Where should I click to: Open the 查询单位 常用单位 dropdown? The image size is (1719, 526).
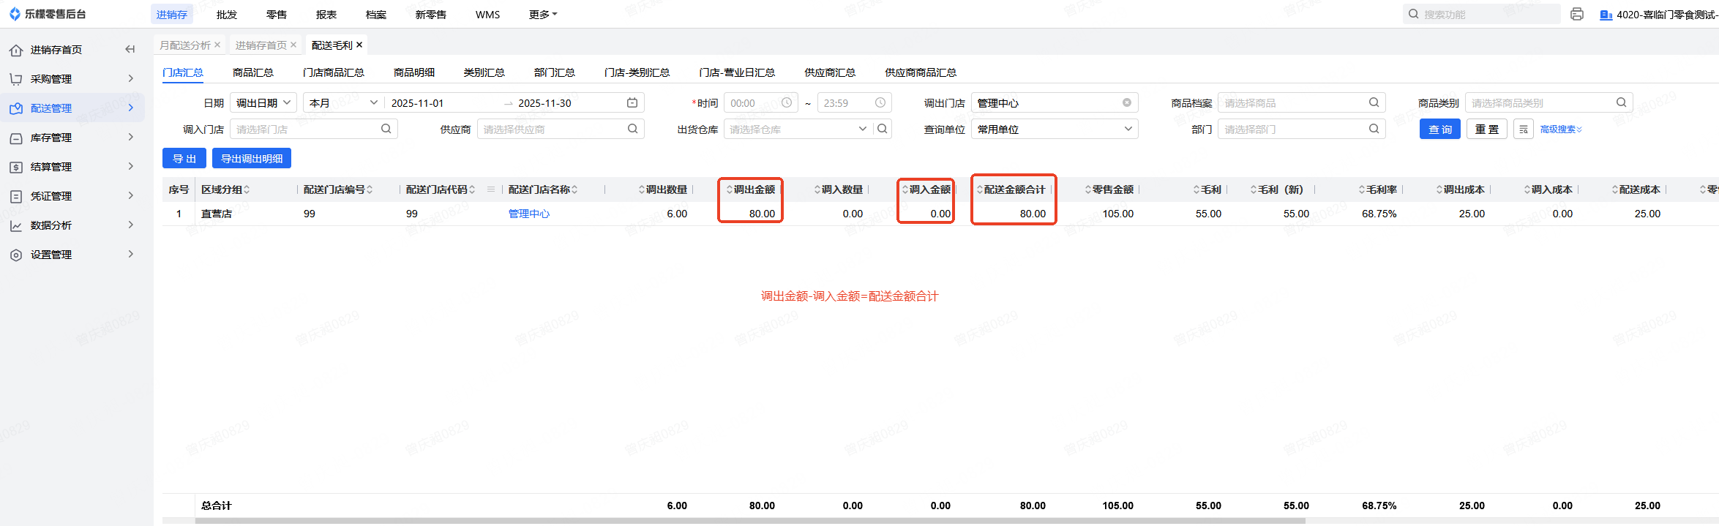tap(1055, 129)
